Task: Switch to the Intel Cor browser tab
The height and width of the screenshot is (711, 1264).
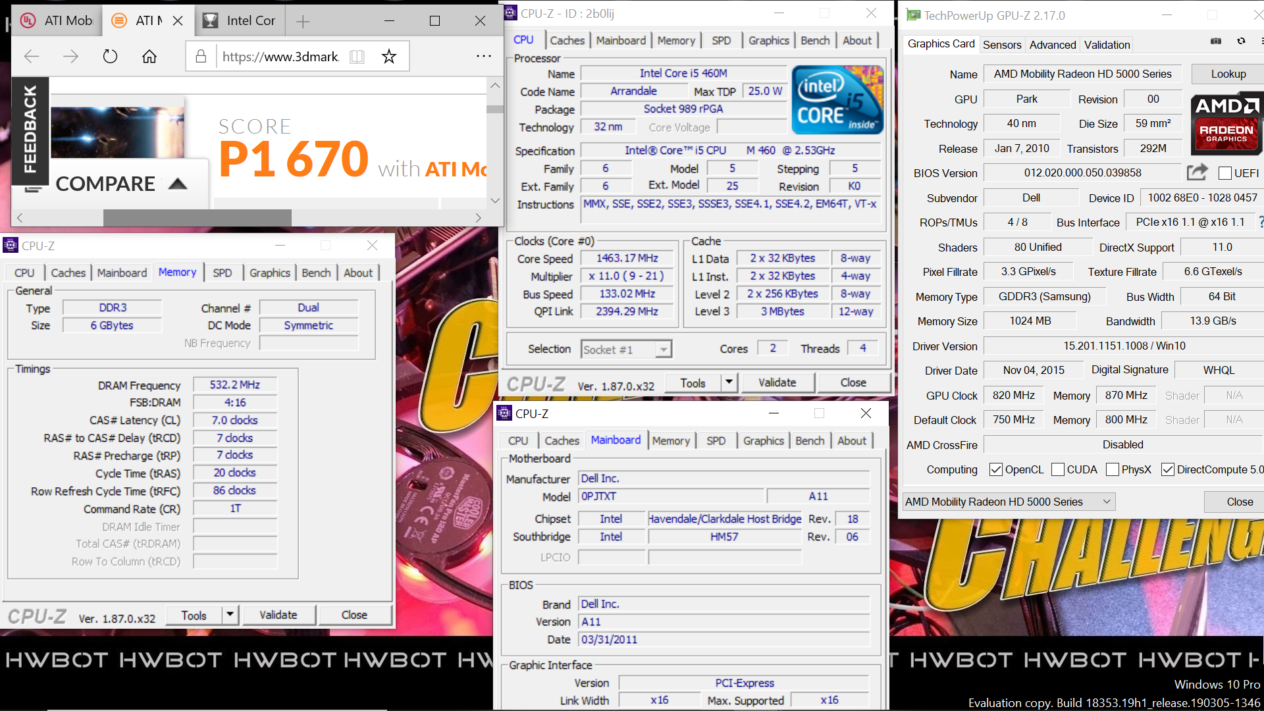Action: tap(240, 21)
